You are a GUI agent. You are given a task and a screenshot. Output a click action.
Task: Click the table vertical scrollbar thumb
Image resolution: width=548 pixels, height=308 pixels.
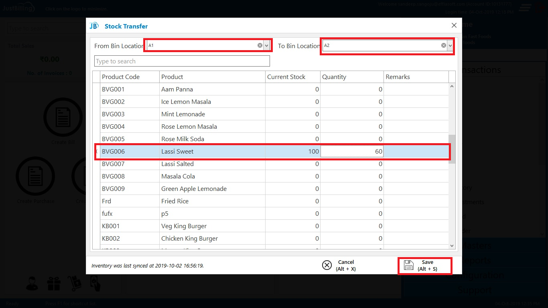452,148
